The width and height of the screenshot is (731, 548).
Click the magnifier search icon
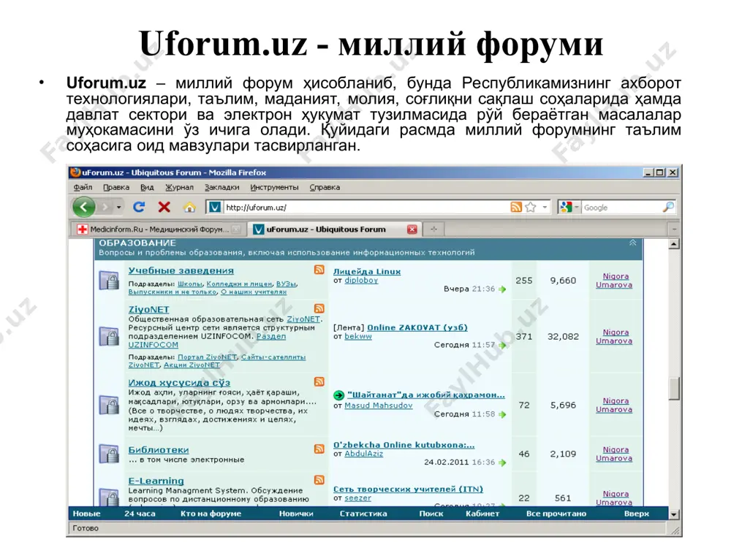tap(668, 207)
